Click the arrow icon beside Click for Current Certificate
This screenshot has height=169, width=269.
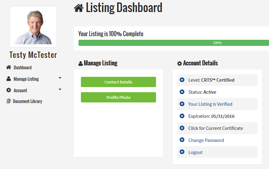pyautogui.click(x=182, y=128)
